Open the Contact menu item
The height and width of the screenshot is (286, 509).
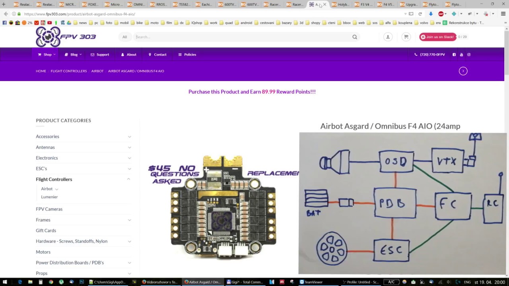(157, 54)
